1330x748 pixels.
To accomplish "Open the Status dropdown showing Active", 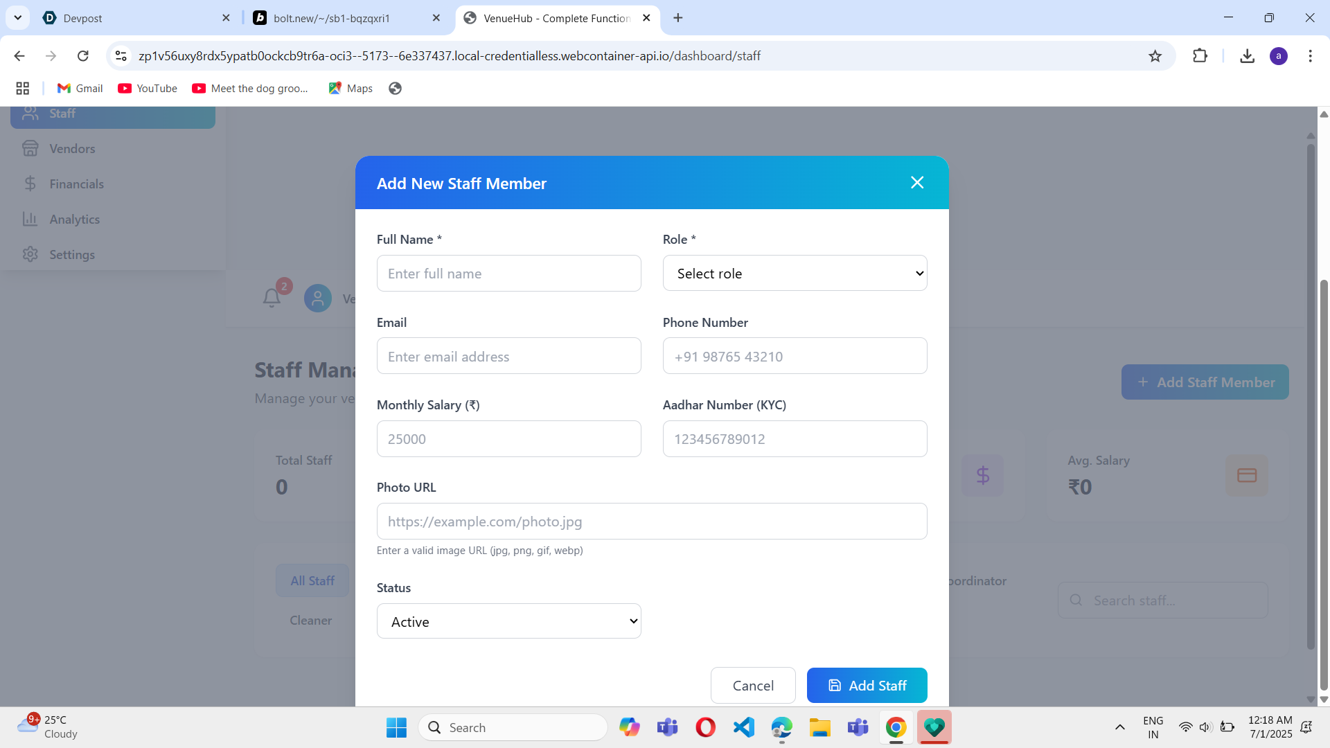I will [x=508, y=621].
